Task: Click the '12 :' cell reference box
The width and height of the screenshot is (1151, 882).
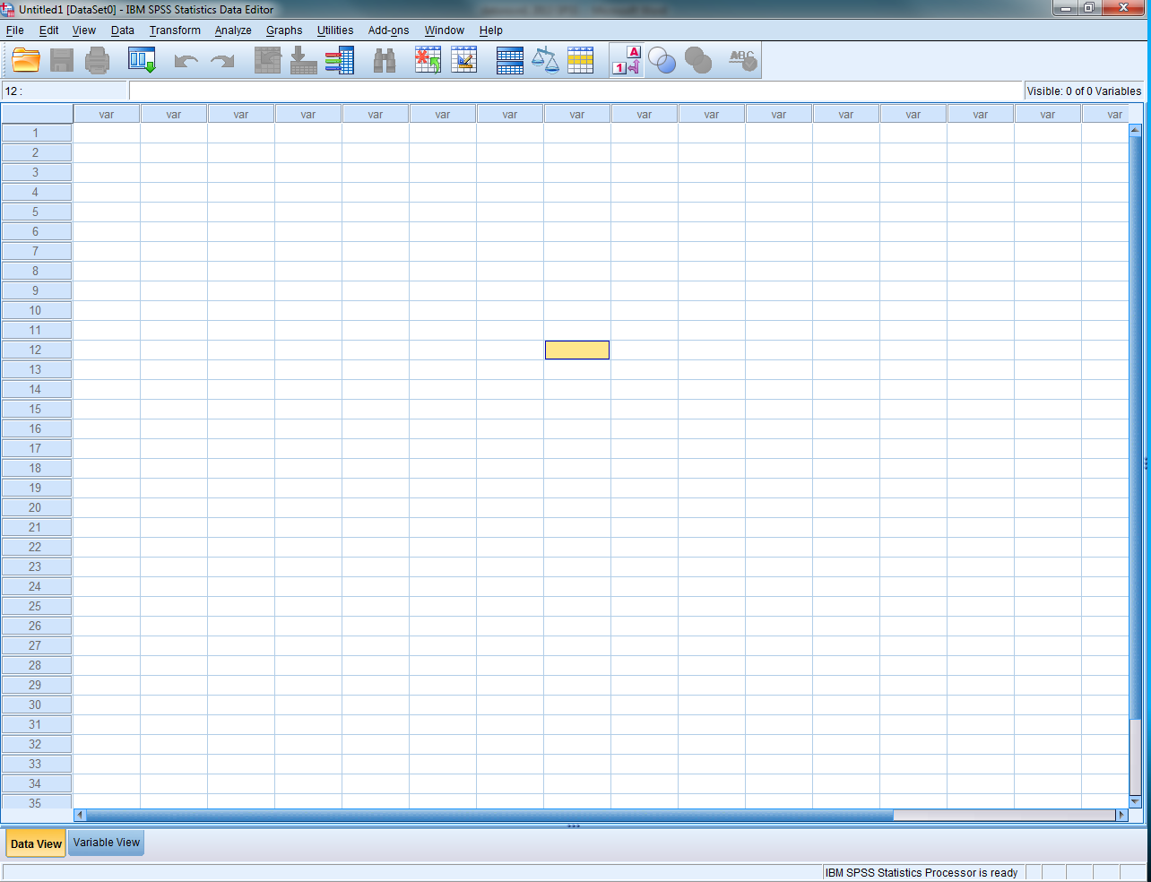Action: coord(65,91)
